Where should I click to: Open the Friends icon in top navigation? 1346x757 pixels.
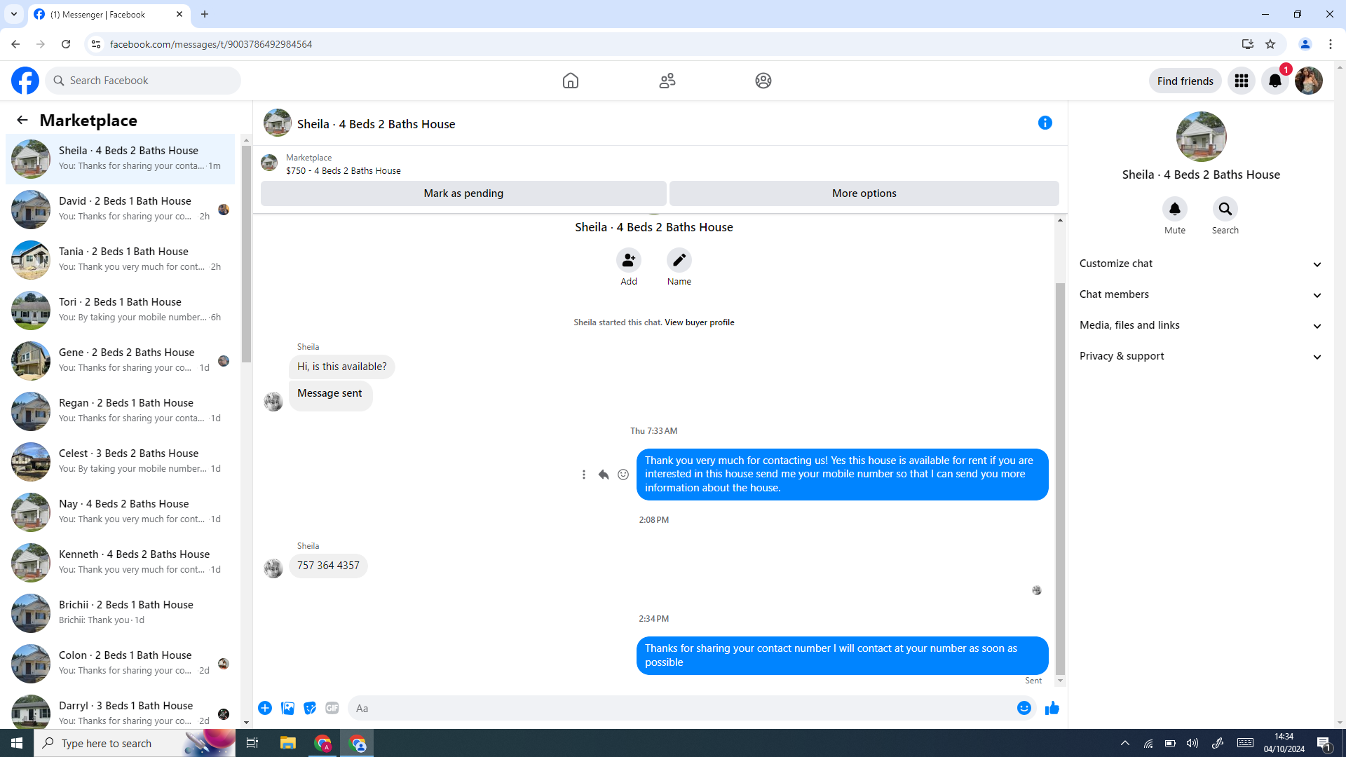667,81
